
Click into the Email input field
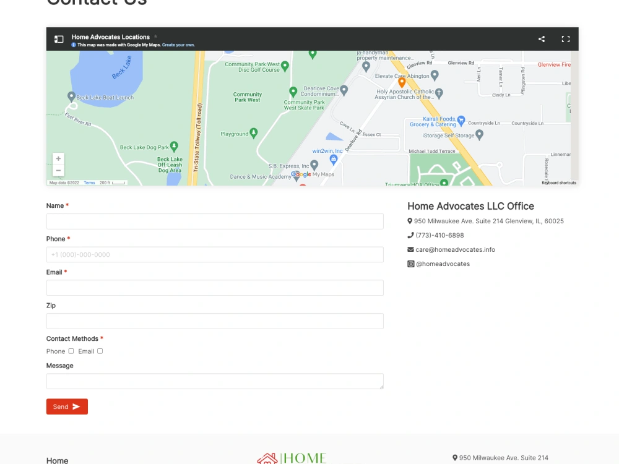[215, 288]
